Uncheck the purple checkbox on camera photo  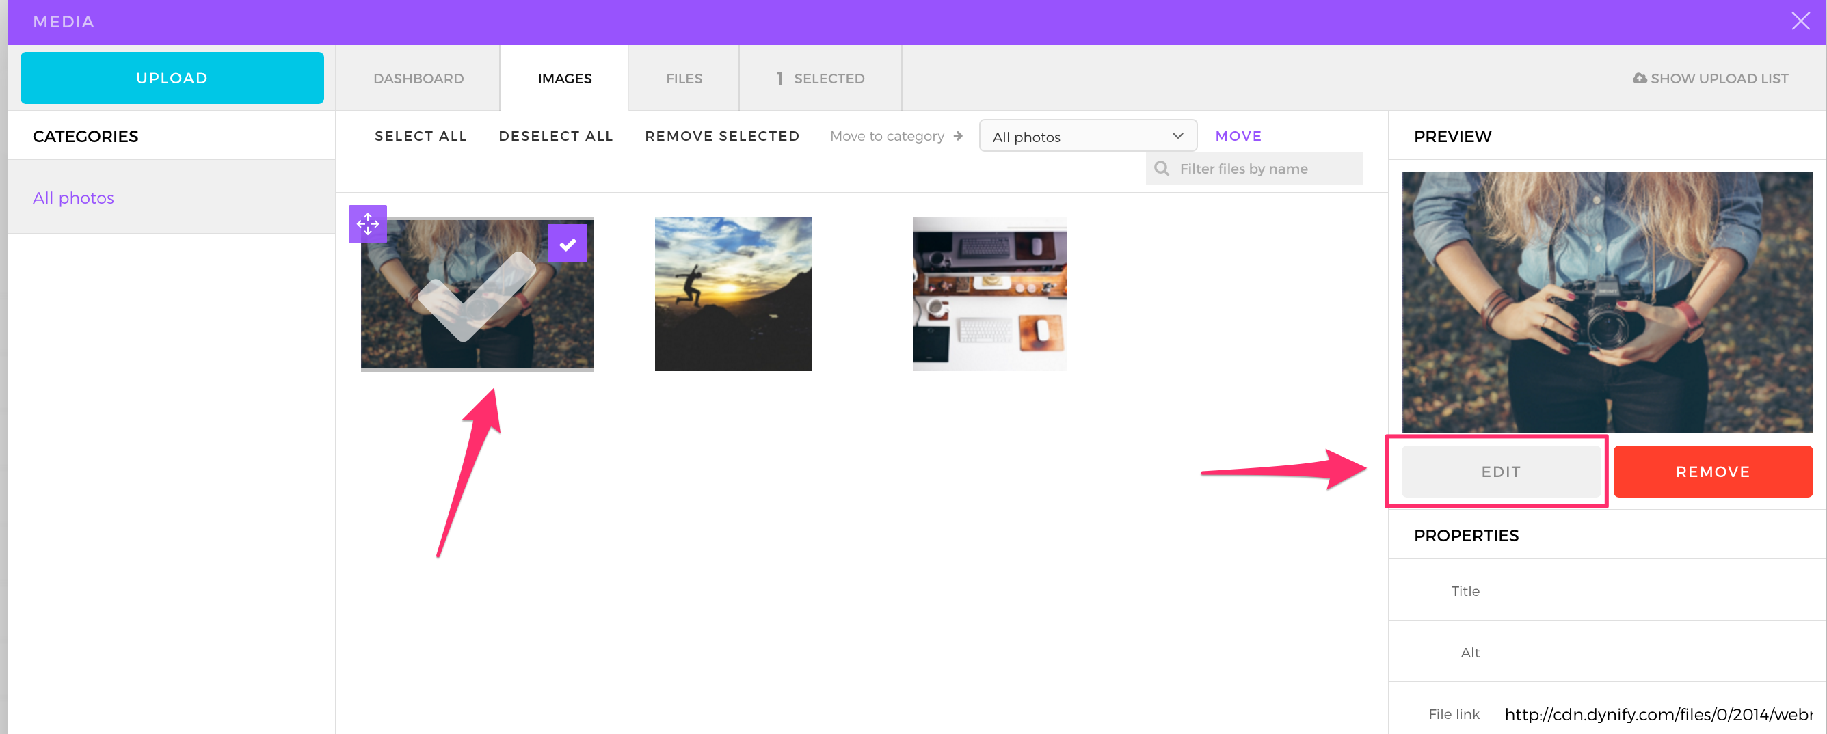568,244
